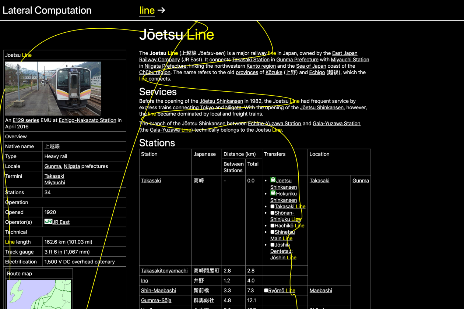Follow the Track gauge link
464x309 pixels.
(x=20, y=252)
